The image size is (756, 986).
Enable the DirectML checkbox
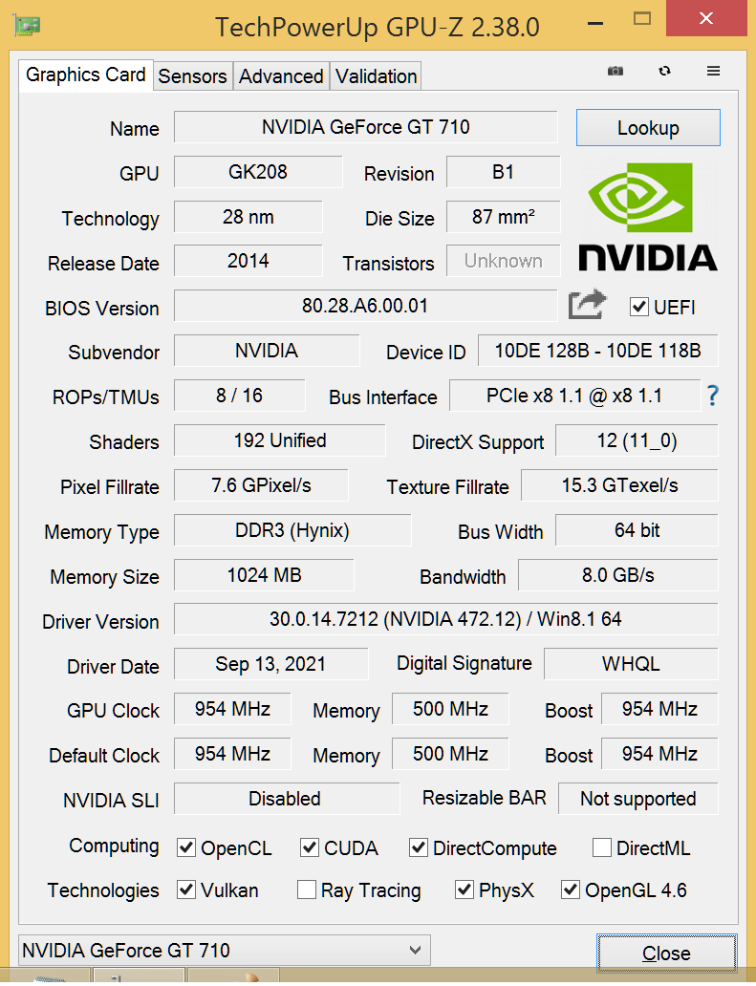pyautogui.click(x=602, y=847)
